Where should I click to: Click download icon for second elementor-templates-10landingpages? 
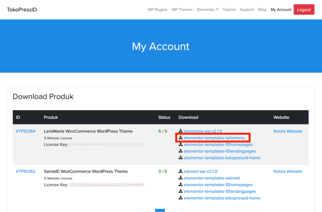point(180,192)
